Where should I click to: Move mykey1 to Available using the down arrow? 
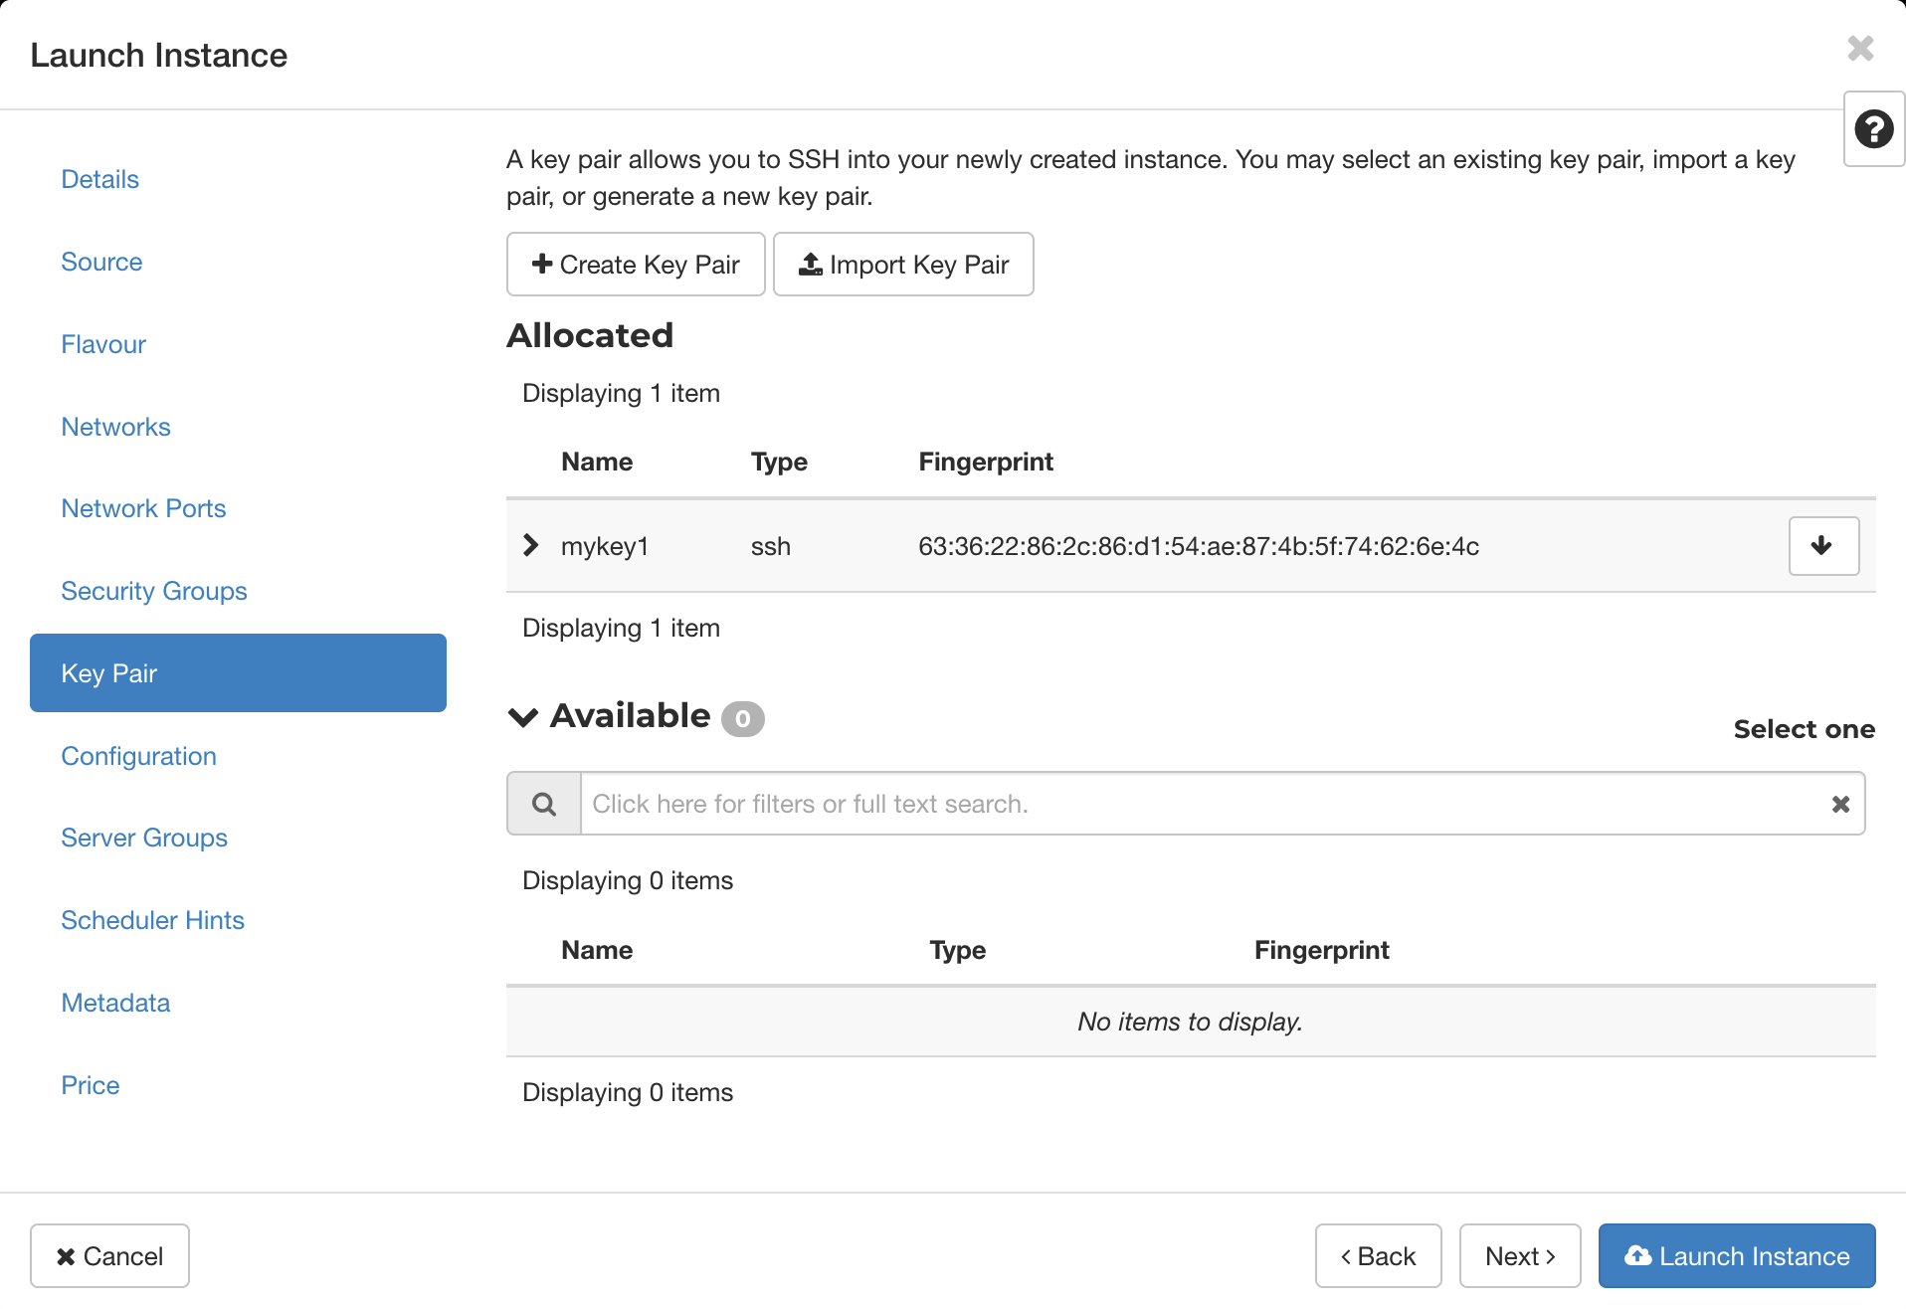point(1823,545)
